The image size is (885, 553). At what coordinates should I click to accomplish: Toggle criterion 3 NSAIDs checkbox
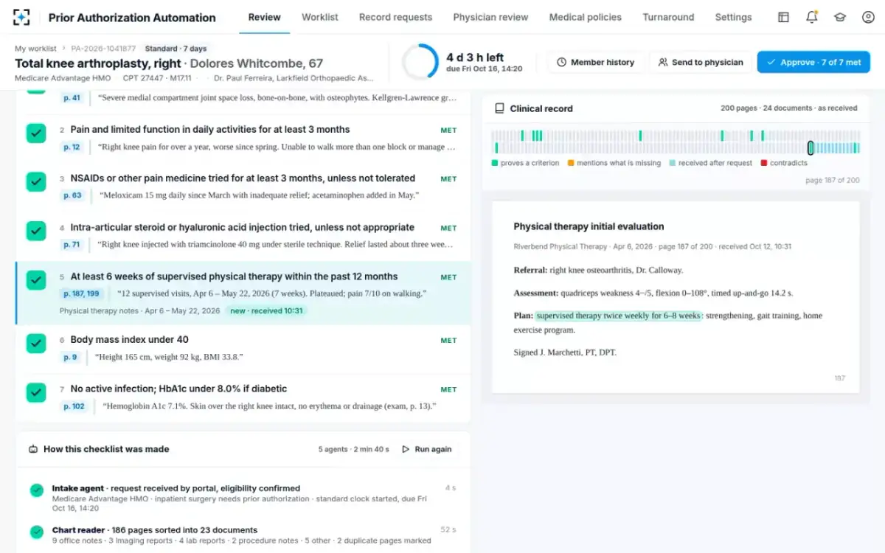click(36, 182)
